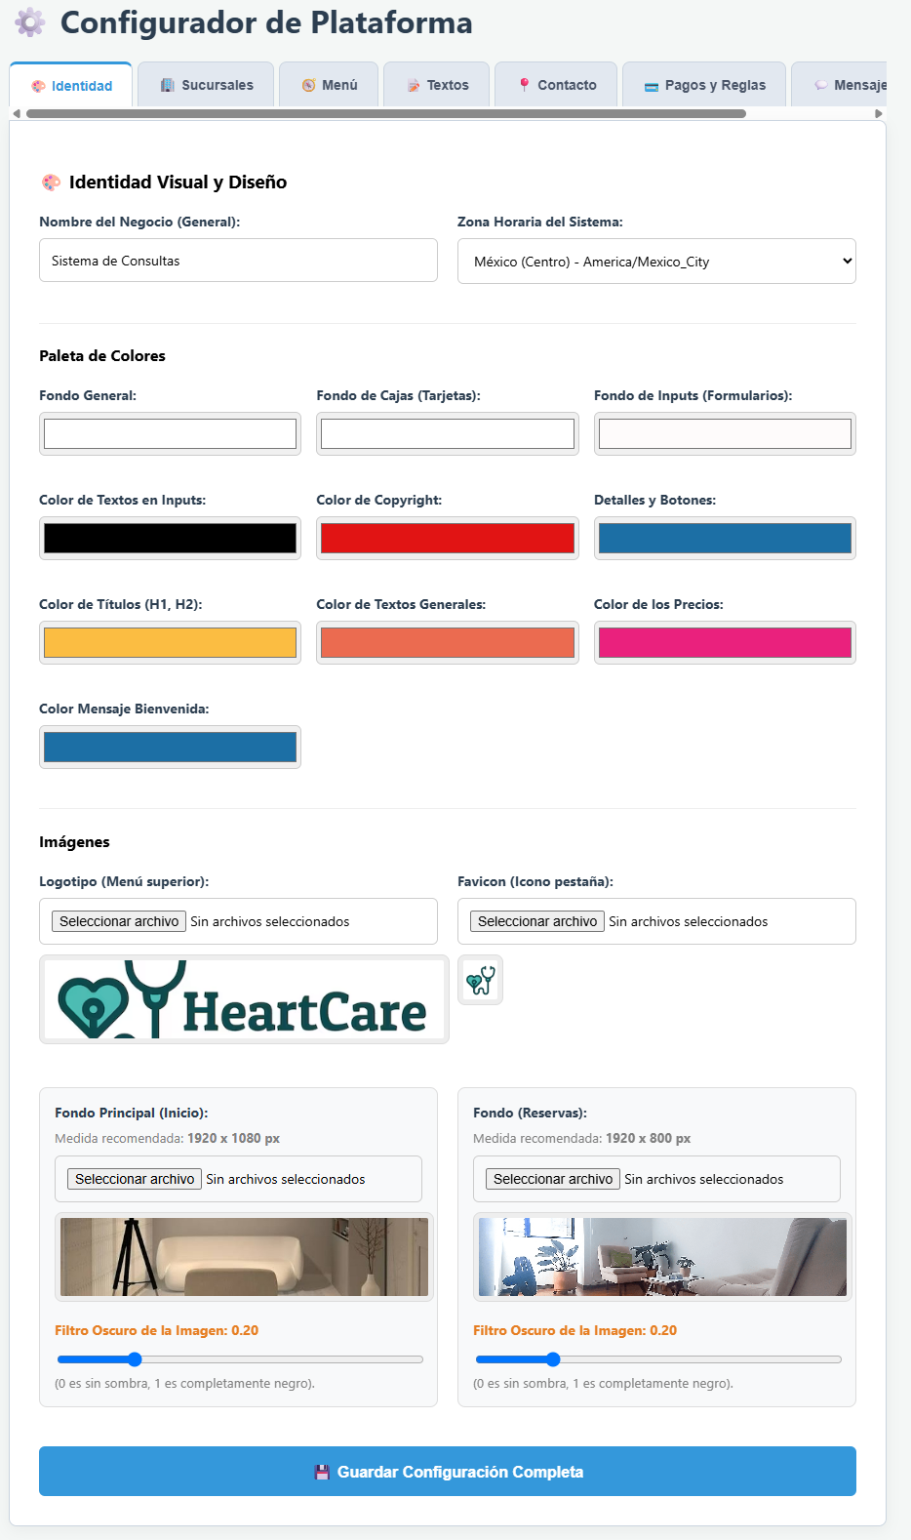The image size is (911, 1540).
Task: Click the pin icon on Contacto tab
Action: click(524, 85)
